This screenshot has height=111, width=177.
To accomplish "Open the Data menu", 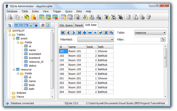I will [79, 12].
